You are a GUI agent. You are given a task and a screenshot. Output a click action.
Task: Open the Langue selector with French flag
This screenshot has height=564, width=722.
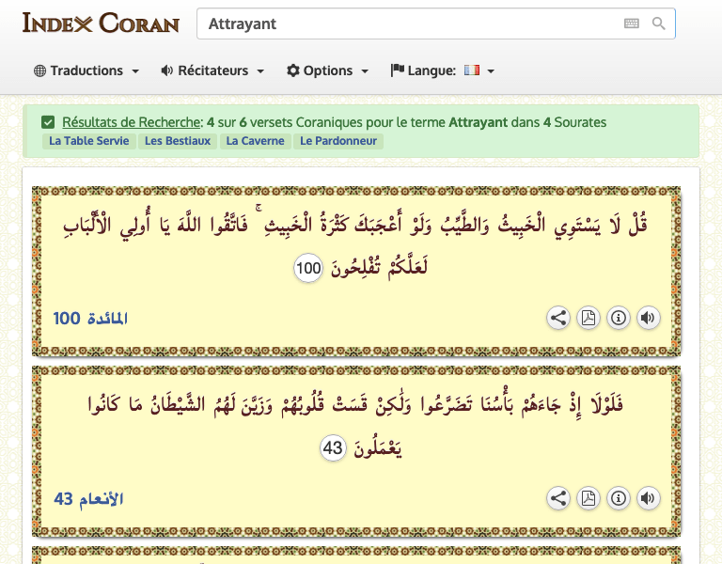pos(442,70)
